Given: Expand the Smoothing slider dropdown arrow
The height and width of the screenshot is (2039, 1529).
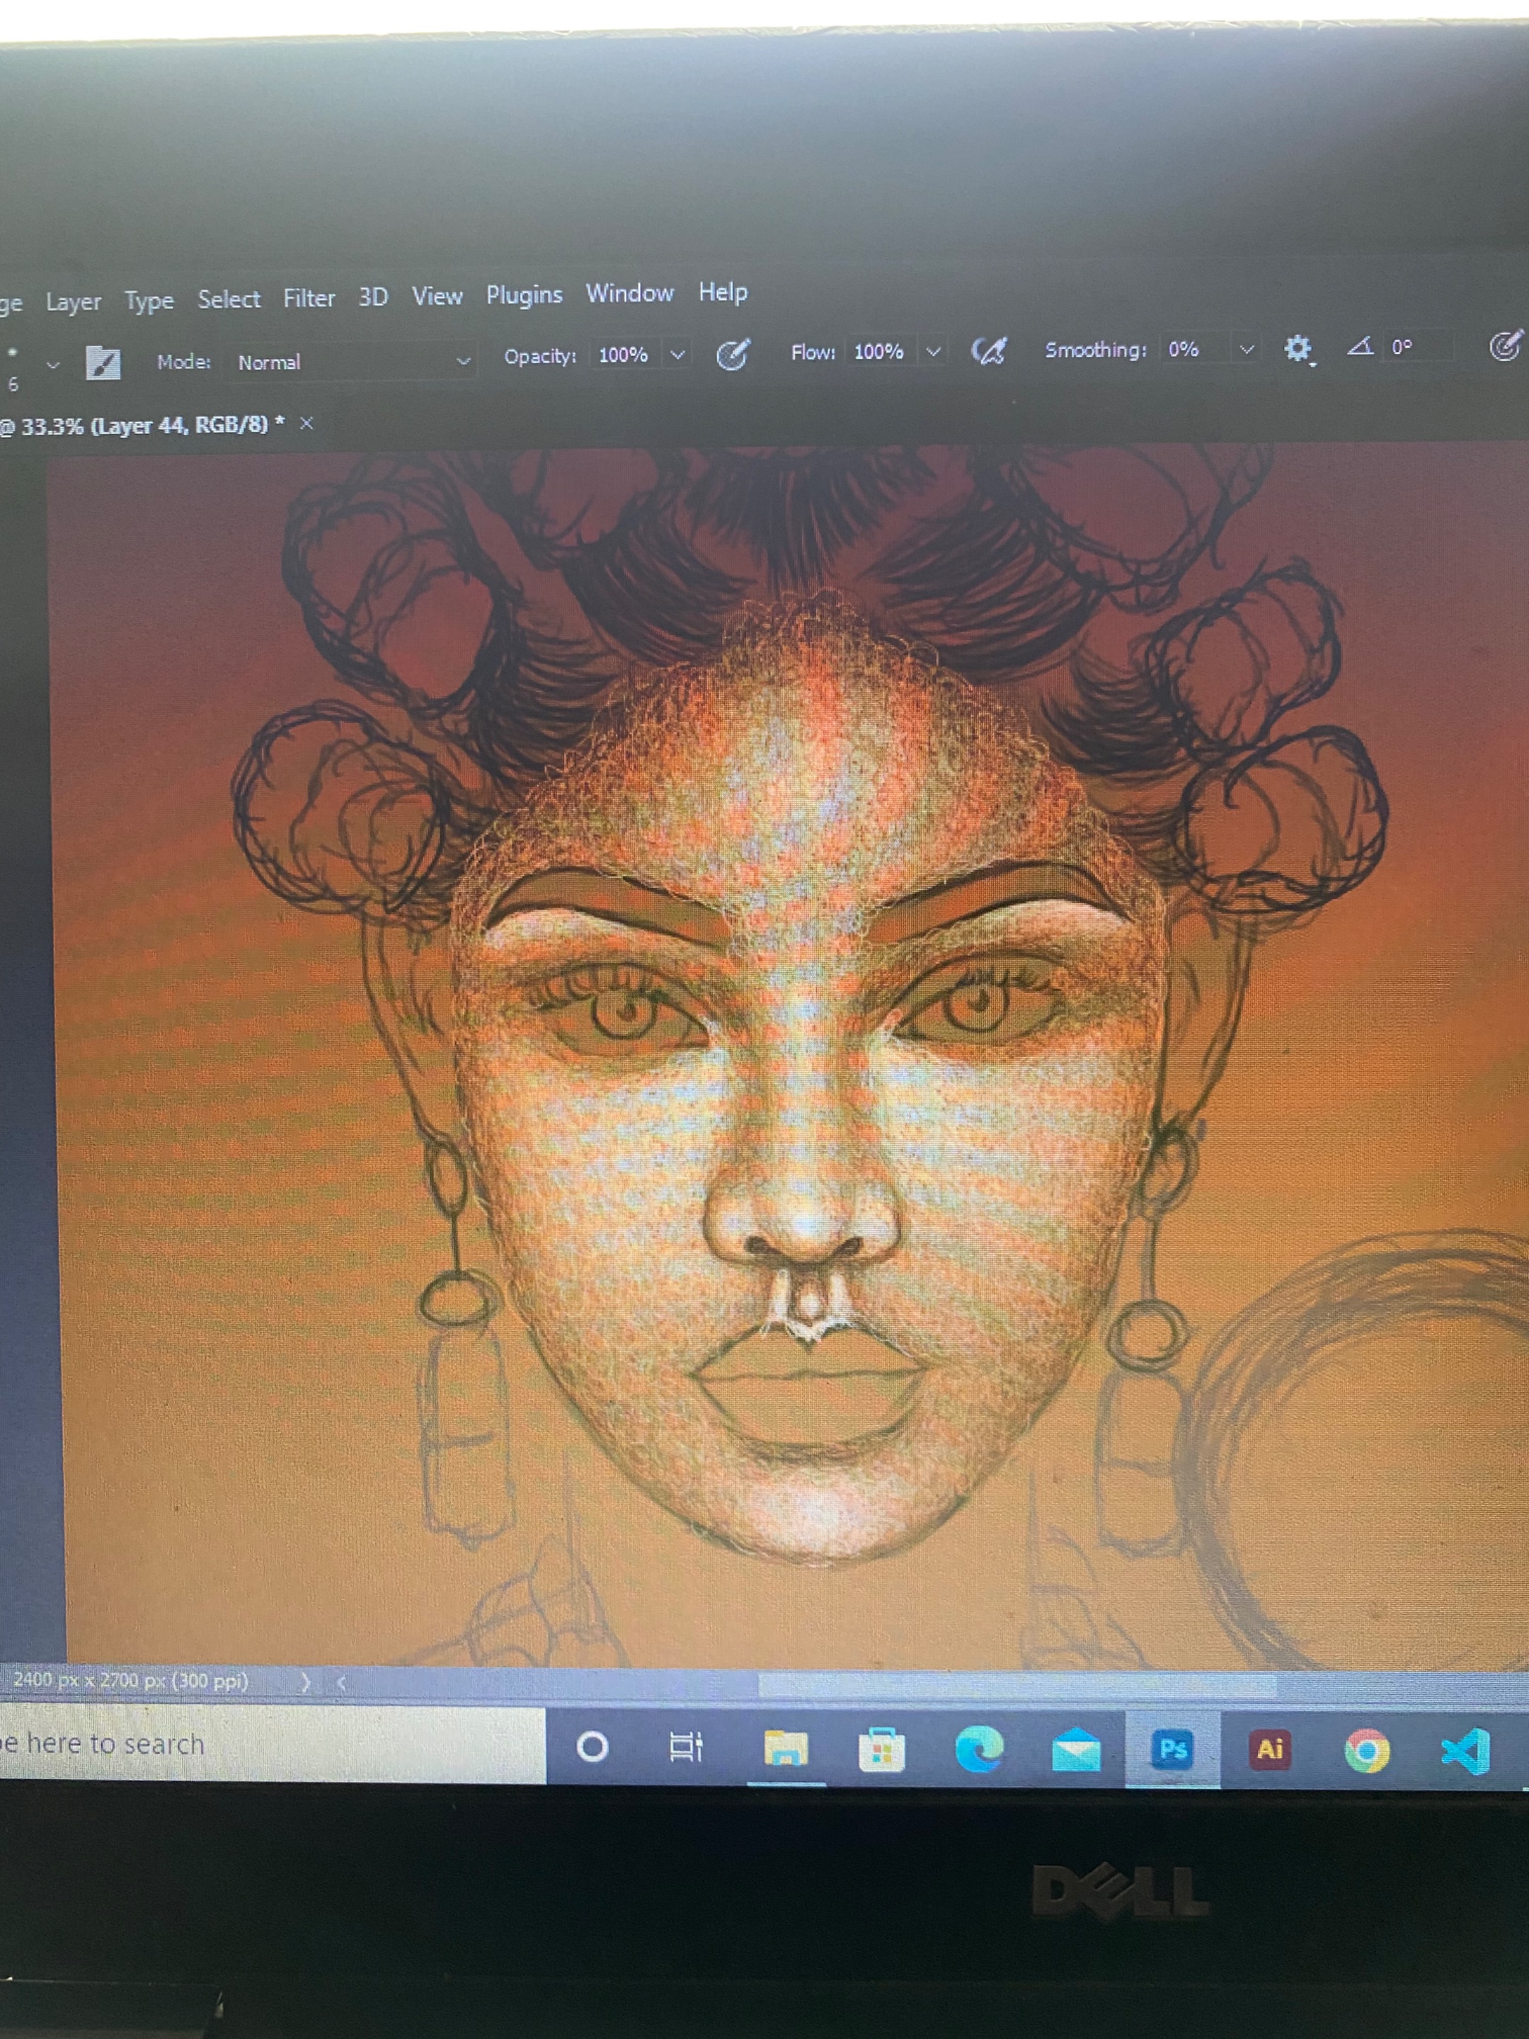Looking at the screenshot, I should coord(1246,348).
